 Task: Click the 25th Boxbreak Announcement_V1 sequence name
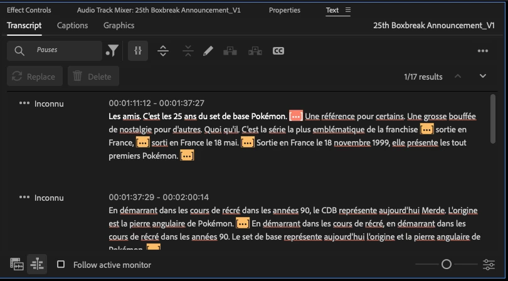click(434, 25)
